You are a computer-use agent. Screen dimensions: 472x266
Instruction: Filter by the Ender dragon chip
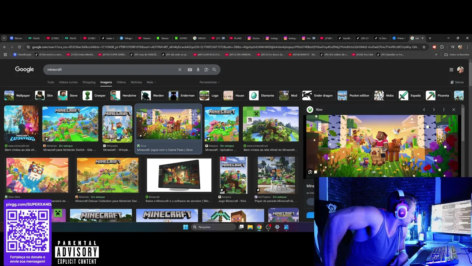tap(318, 96)
